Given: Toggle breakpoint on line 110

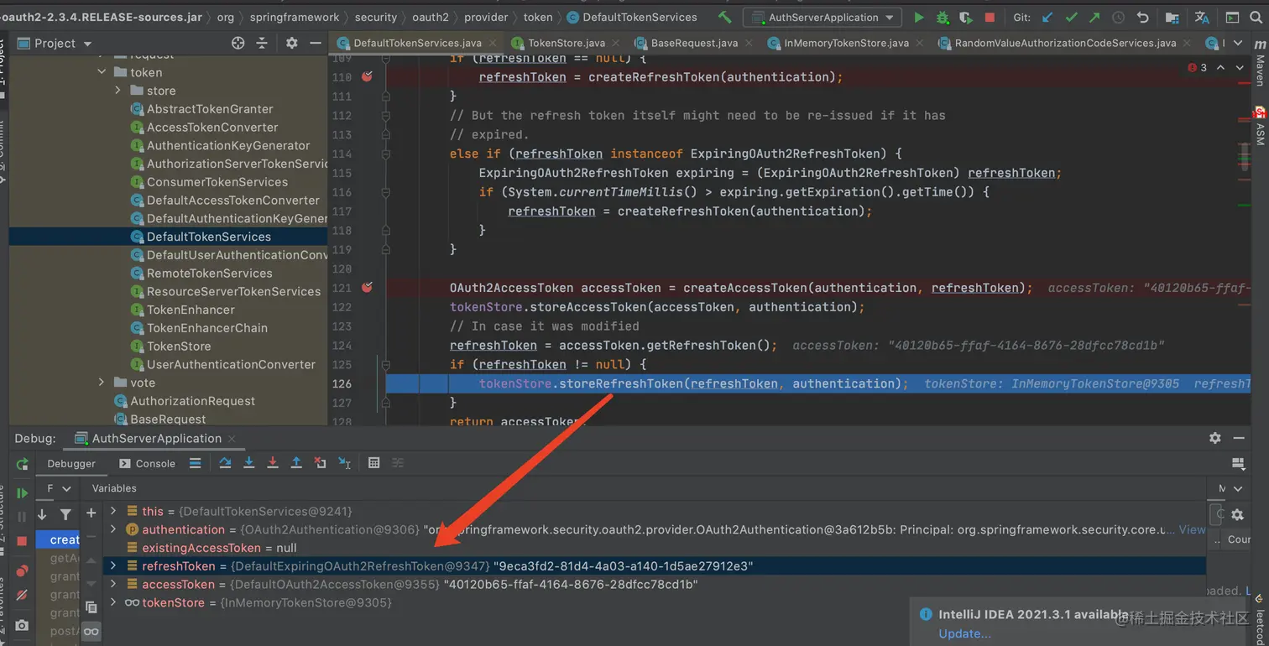Looking at the screenshot, I should pos(367,76).
